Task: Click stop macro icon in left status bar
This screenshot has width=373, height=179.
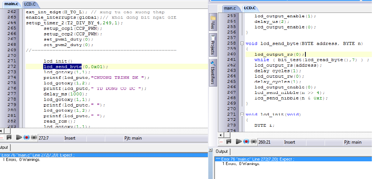Action: [34, 137]
